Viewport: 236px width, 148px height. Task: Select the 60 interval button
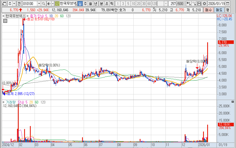[149, 4]
